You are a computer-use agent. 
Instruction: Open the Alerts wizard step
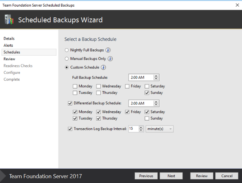[8, 45]
